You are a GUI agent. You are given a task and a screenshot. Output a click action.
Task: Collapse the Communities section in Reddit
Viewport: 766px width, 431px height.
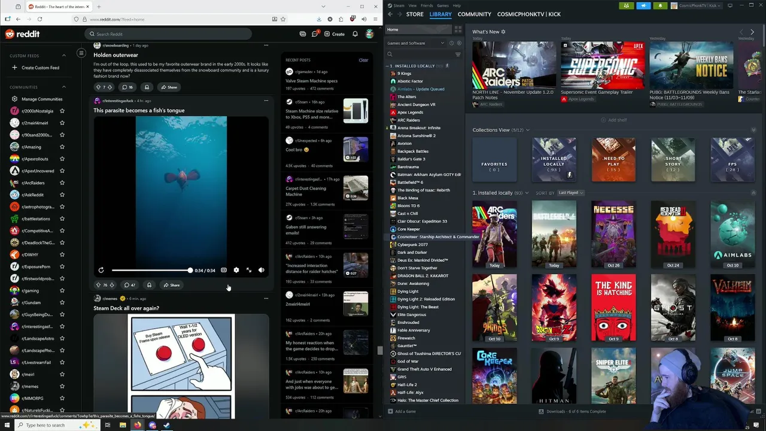(x=64, y=87)
